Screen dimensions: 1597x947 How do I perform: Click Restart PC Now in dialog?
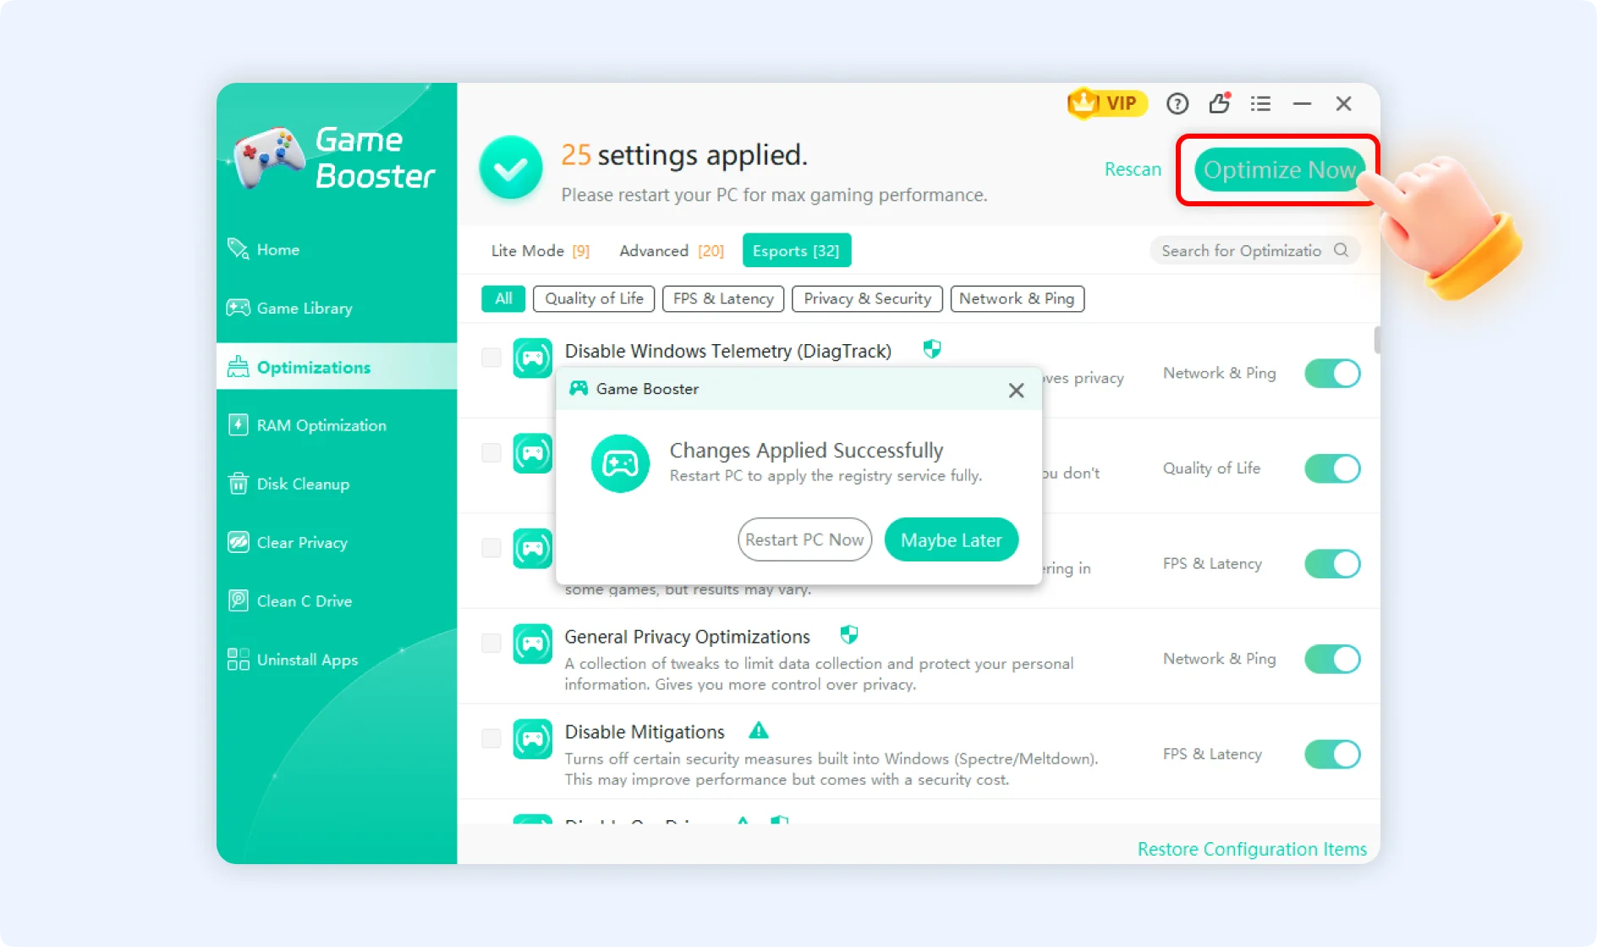point(804,539)
